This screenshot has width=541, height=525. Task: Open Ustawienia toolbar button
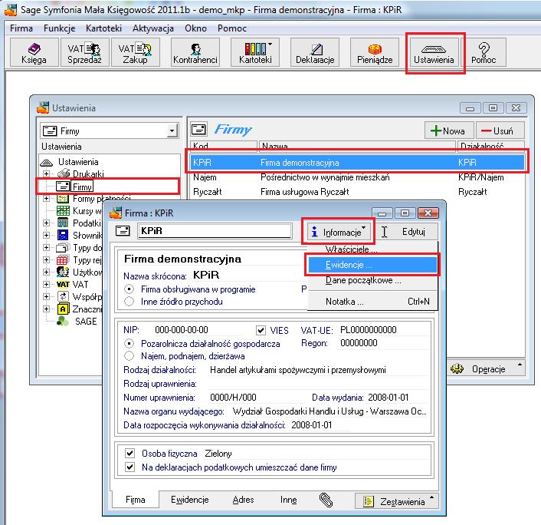click(x=434, y=52)
